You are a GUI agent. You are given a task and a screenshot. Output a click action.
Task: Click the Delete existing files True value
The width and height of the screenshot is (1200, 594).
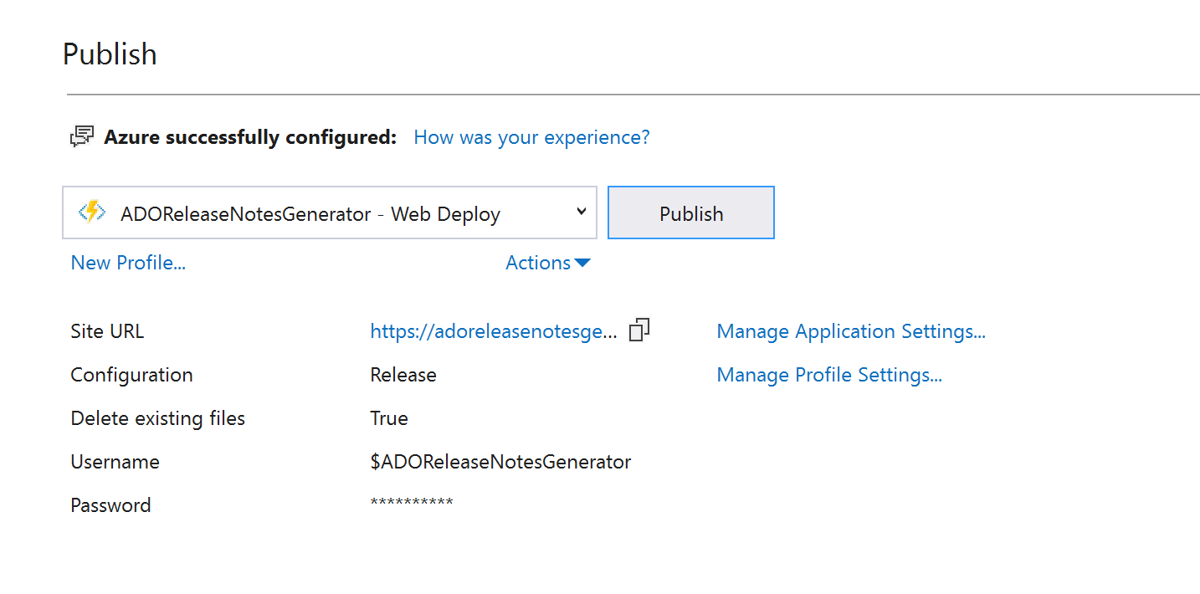(x=388, y=417)
